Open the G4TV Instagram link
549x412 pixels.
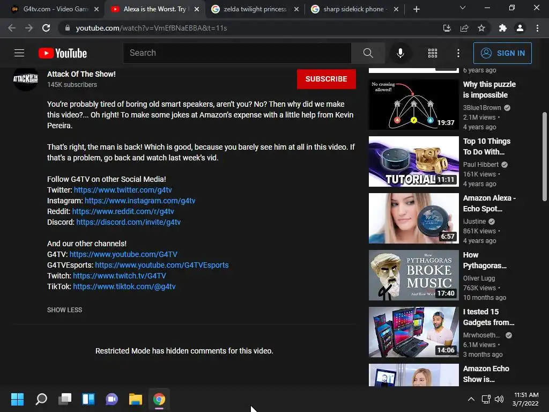(140, 201)
